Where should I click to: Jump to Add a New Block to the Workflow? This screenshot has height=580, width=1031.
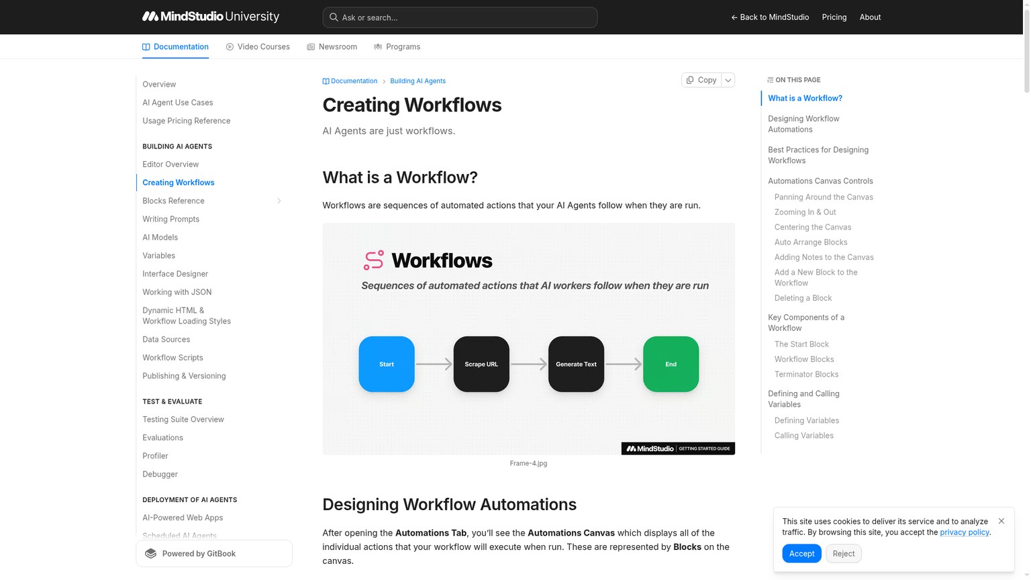[816, 278]
